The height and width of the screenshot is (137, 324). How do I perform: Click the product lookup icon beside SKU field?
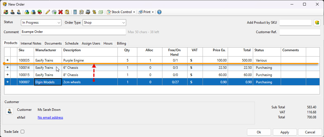click(x=317, y=23)
